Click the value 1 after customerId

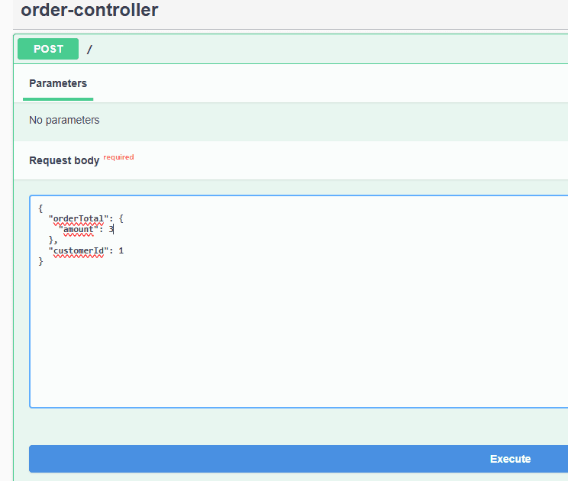point(121,250)
